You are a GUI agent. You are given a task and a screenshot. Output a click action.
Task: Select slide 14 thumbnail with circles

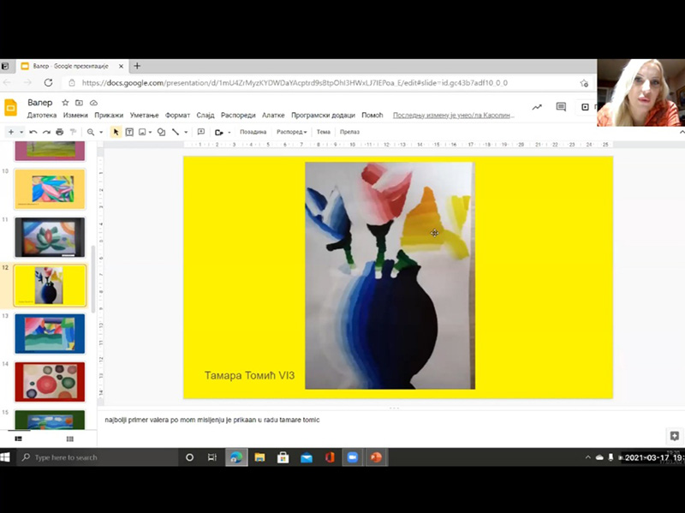[x=50, y=382]
